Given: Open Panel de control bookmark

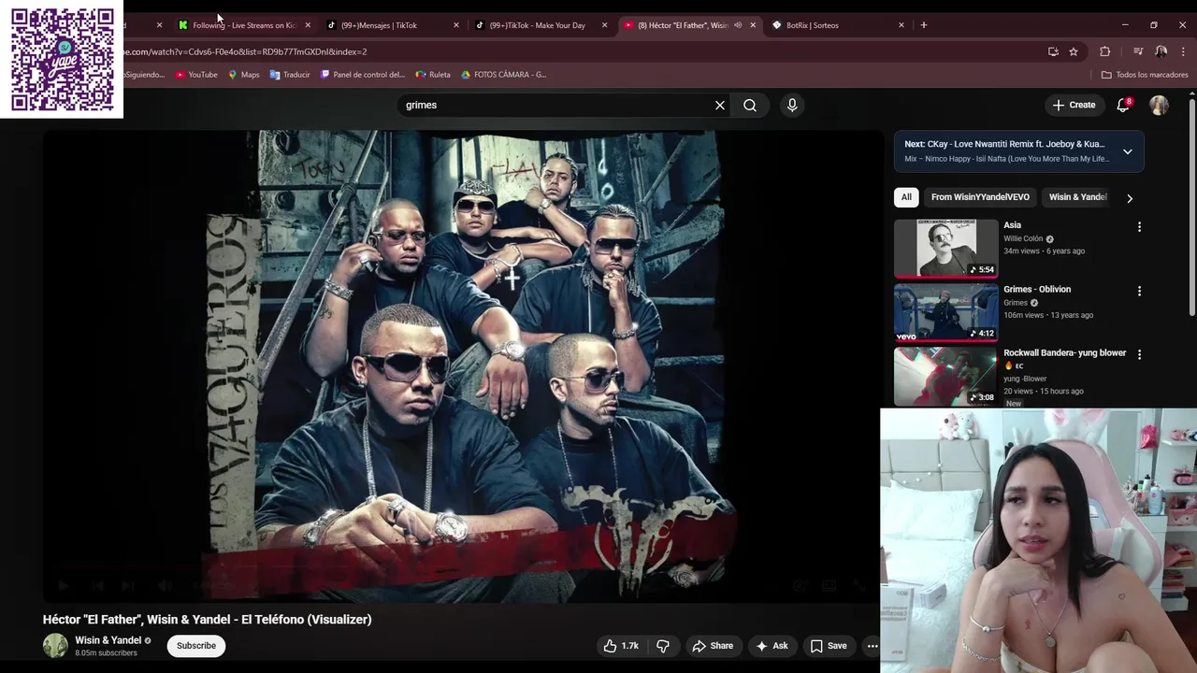Looking at the screenshot, I should (363, 75).
